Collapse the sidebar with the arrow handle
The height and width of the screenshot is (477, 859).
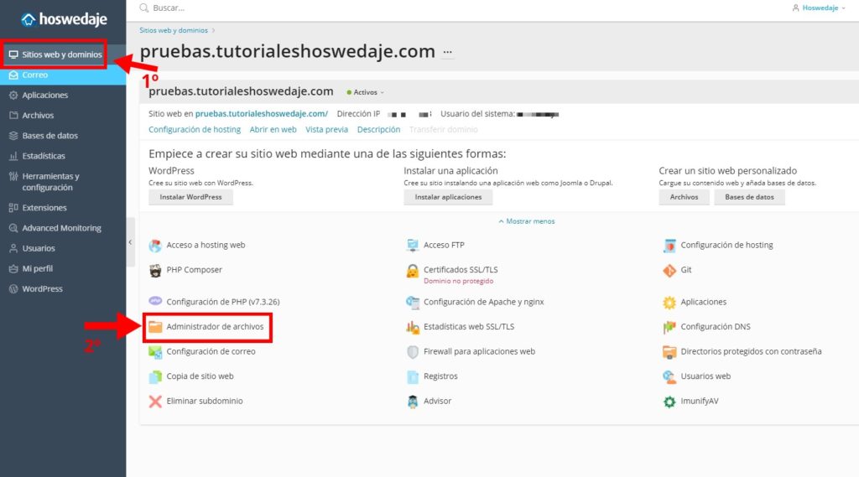tap(130, 241)
